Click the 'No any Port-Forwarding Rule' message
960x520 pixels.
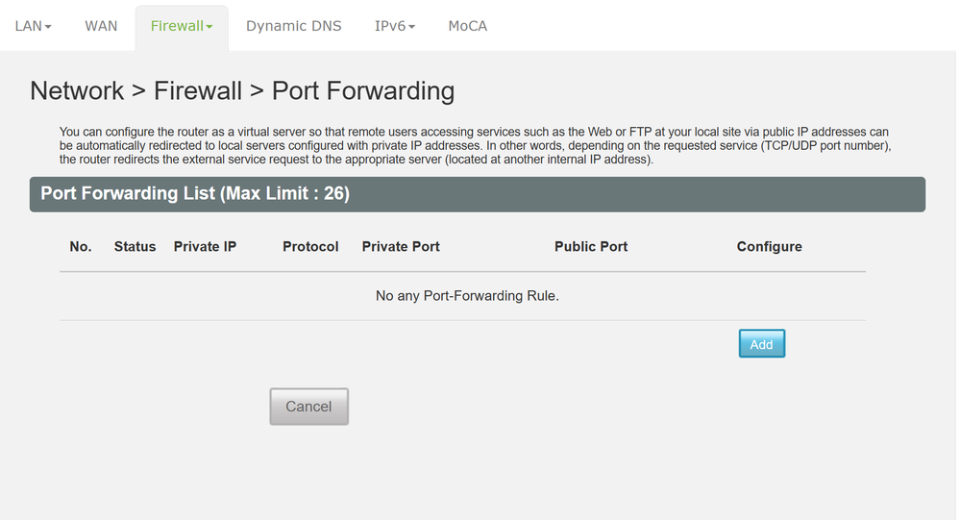[x=467, y=296]
